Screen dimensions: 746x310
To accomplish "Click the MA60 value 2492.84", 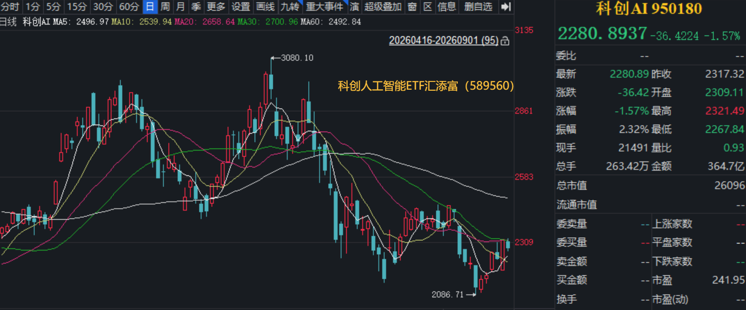I will point(344,22).
